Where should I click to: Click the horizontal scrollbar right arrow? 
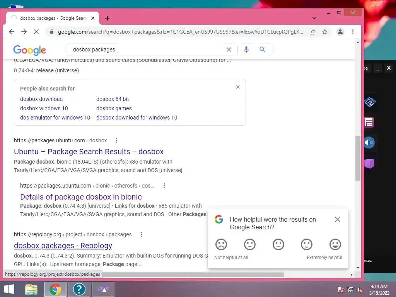pyautogui.click(x=351, y=275)
